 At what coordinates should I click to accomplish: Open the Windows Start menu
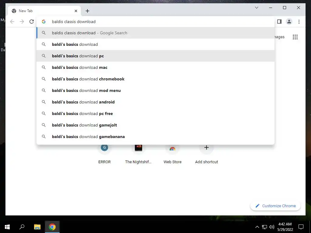pyautogui.click(x=7, y=227)
